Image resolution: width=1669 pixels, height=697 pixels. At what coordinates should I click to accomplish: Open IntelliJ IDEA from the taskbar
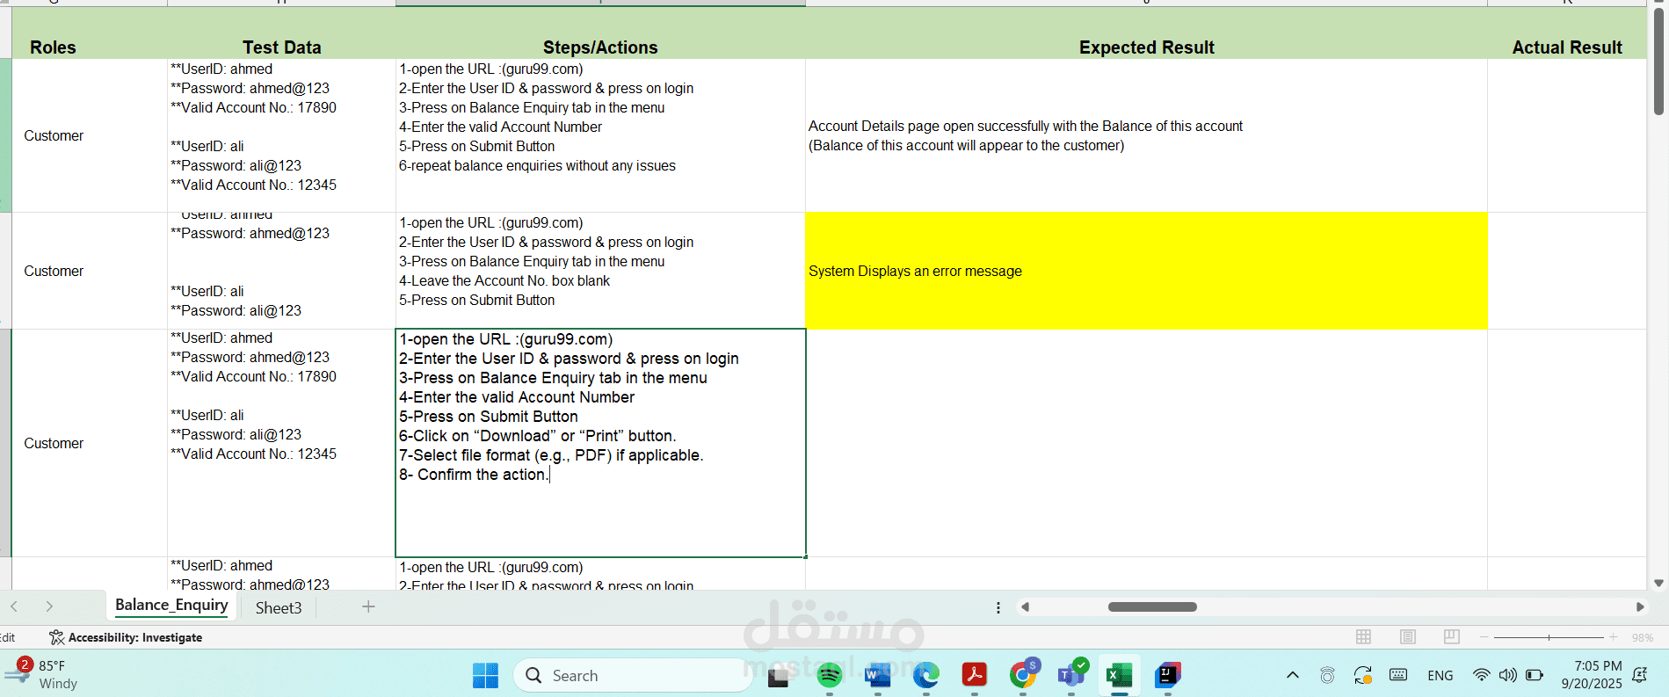[x=1167, y=675]
